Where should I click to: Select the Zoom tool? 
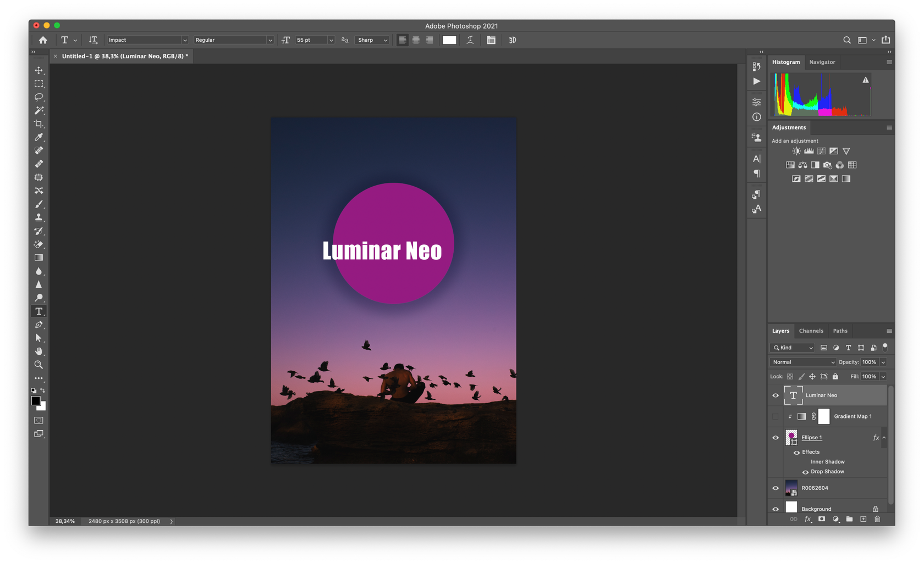pyautogui.click(x=38, y=365)
